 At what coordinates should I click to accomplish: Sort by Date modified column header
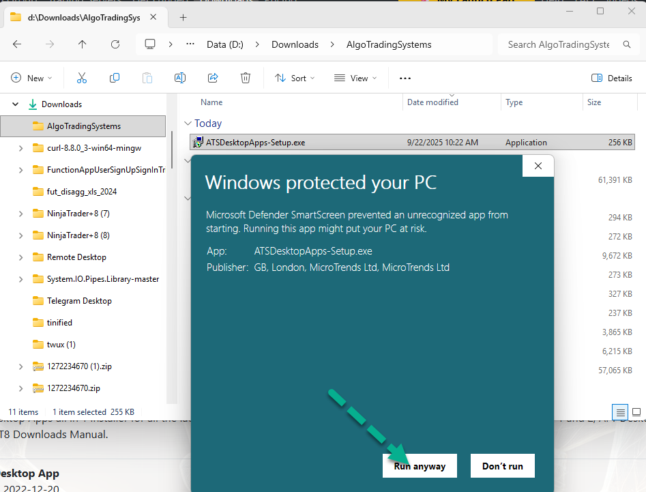pos(432,102)
